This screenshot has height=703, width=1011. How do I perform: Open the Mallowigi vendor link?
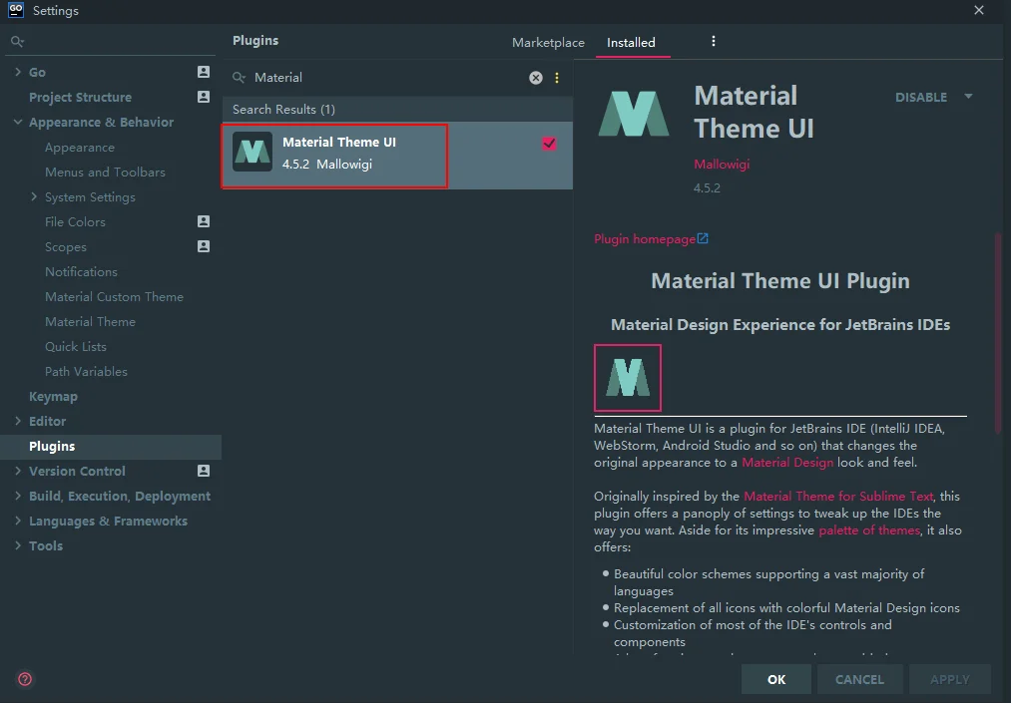(x=722, y=165)
